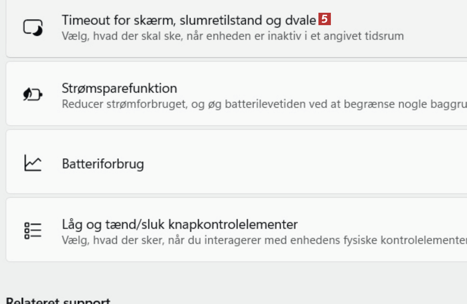
Task: Click the Batteriforbrug line chart icon
Action: [33, 163]
